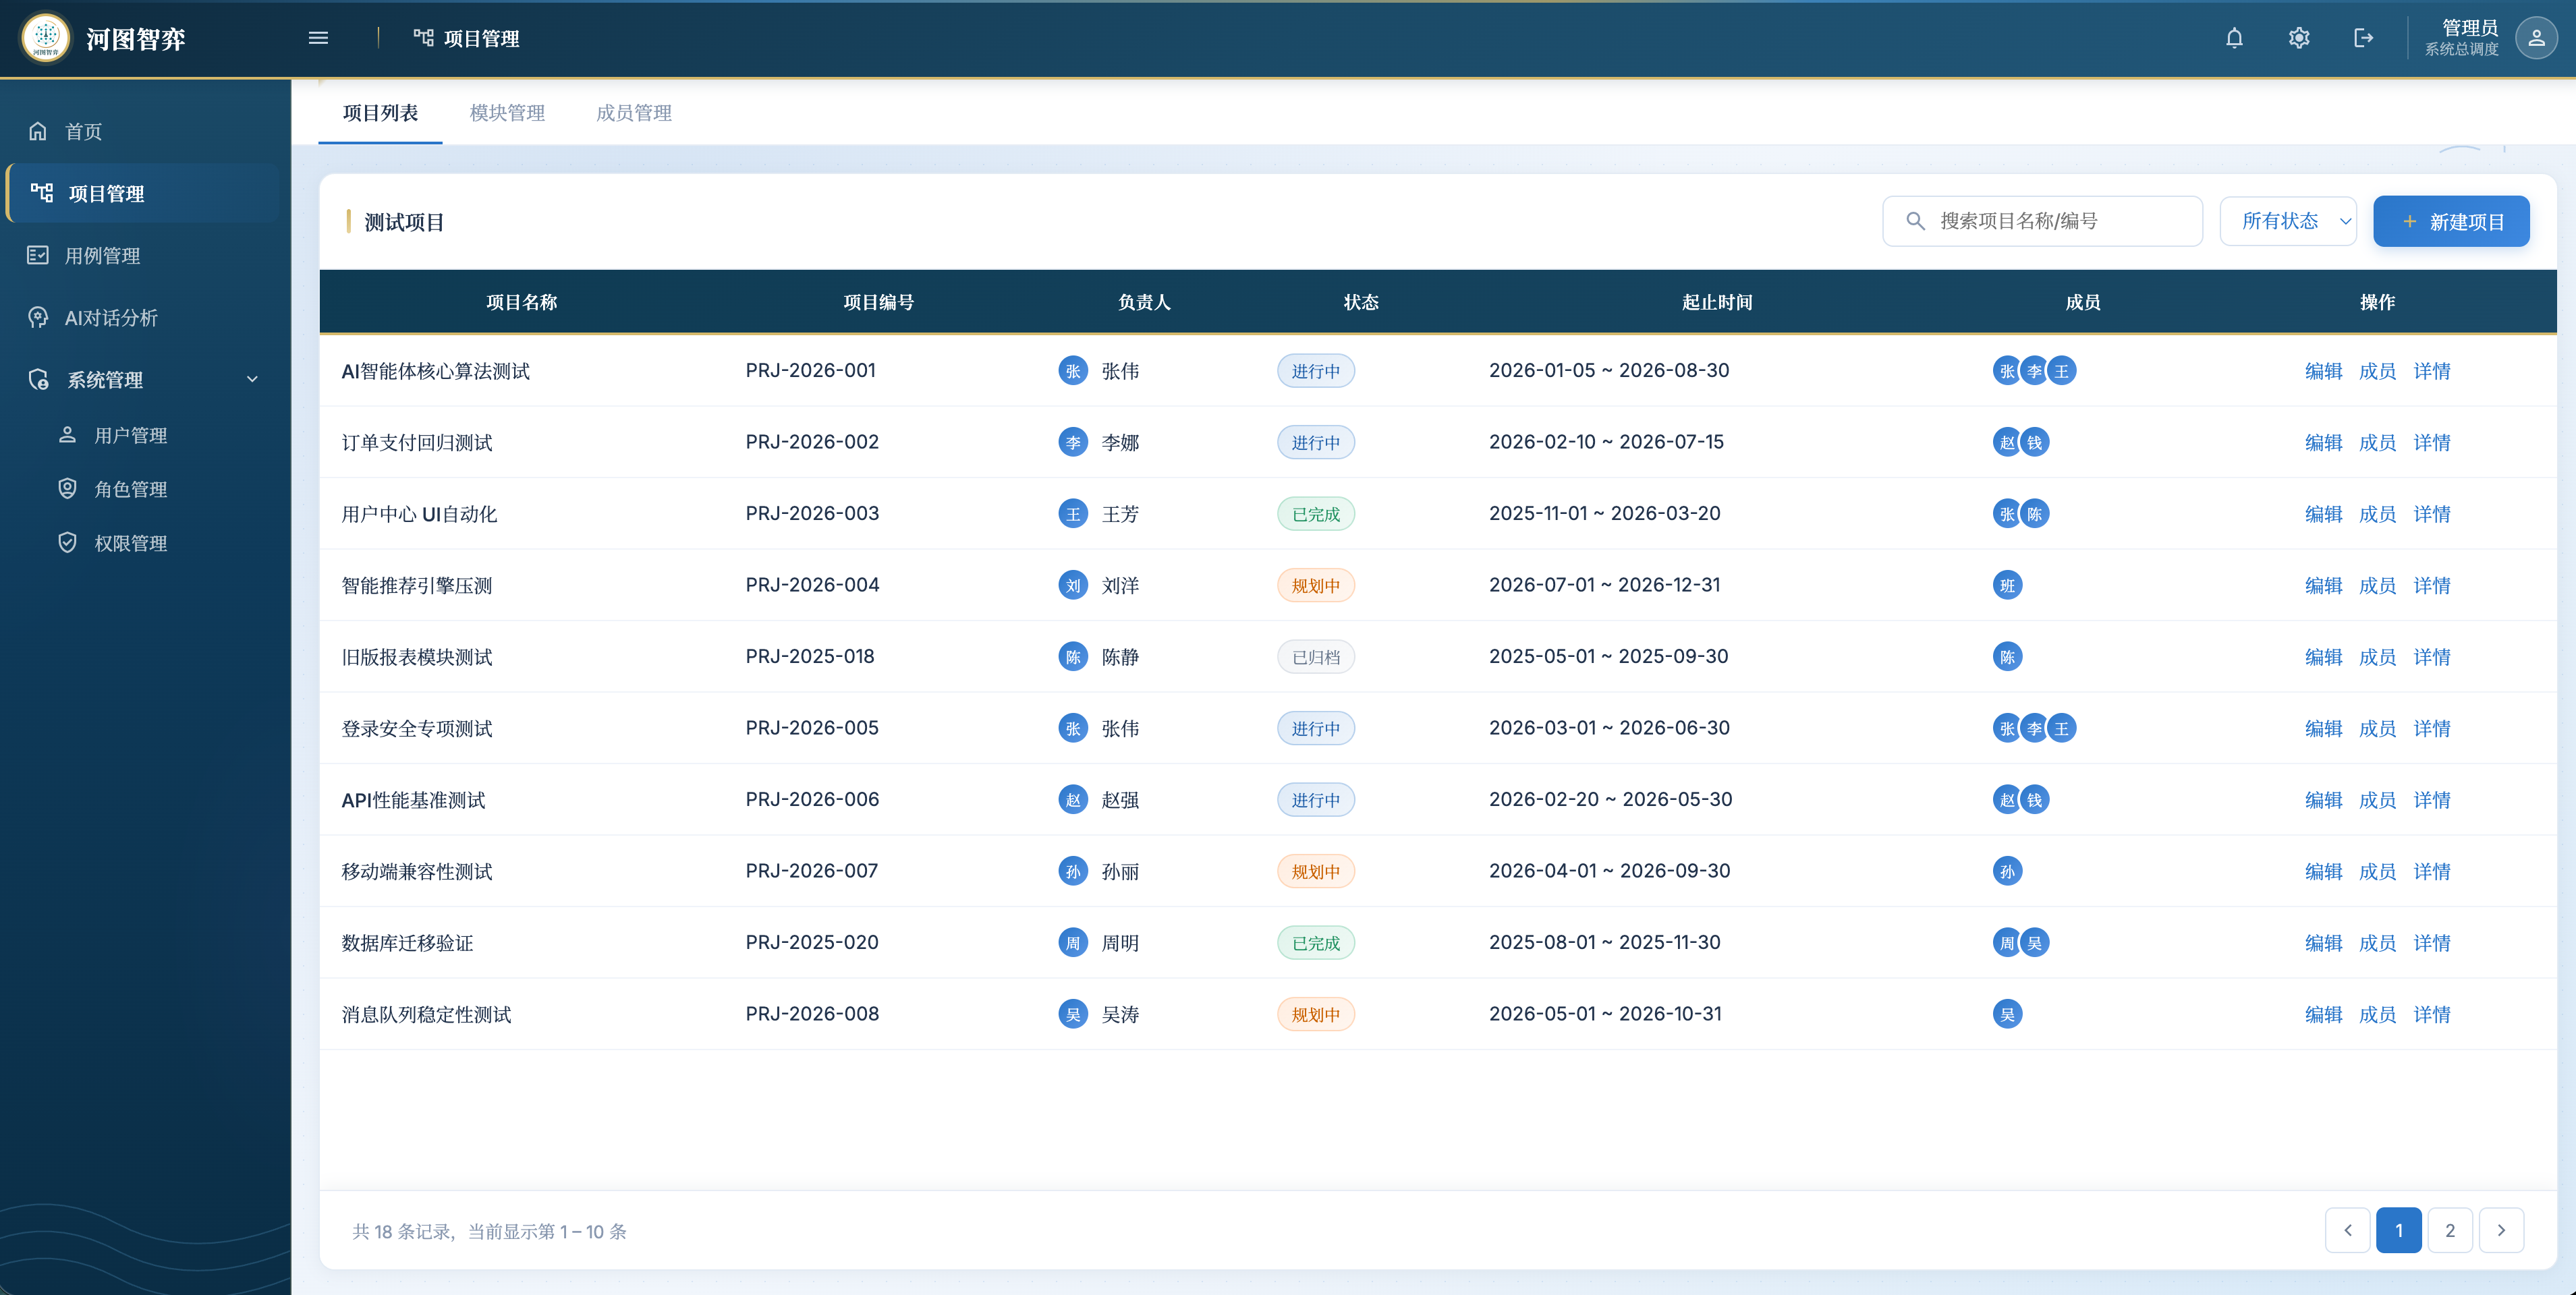Viewport: 2576px width, 1295px height.
Task: Click 编辑 for 订单支付回归测试
Action: (x=2324, y=442)
